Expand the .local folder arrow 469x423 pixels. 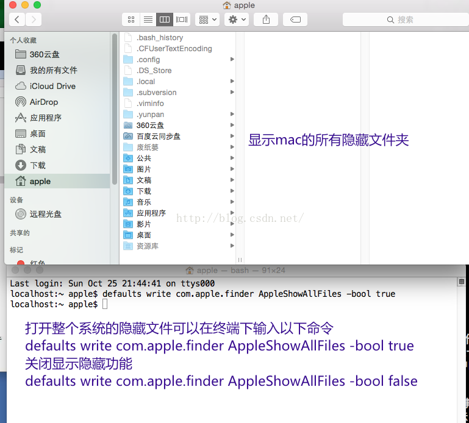[232, 81]
